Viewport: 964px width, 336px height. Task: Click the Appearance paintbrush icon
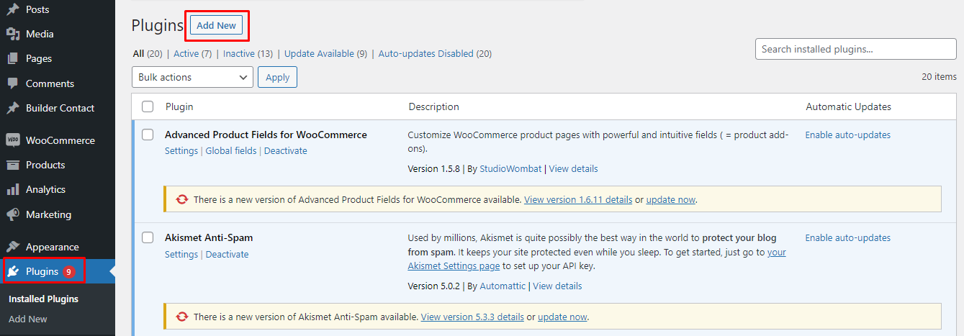[x=12, y=247]
